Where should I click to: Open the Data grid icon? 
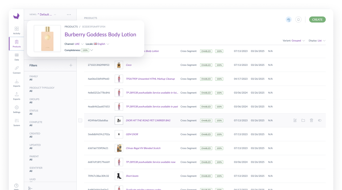pyautogui.click(x=17, y=55)
